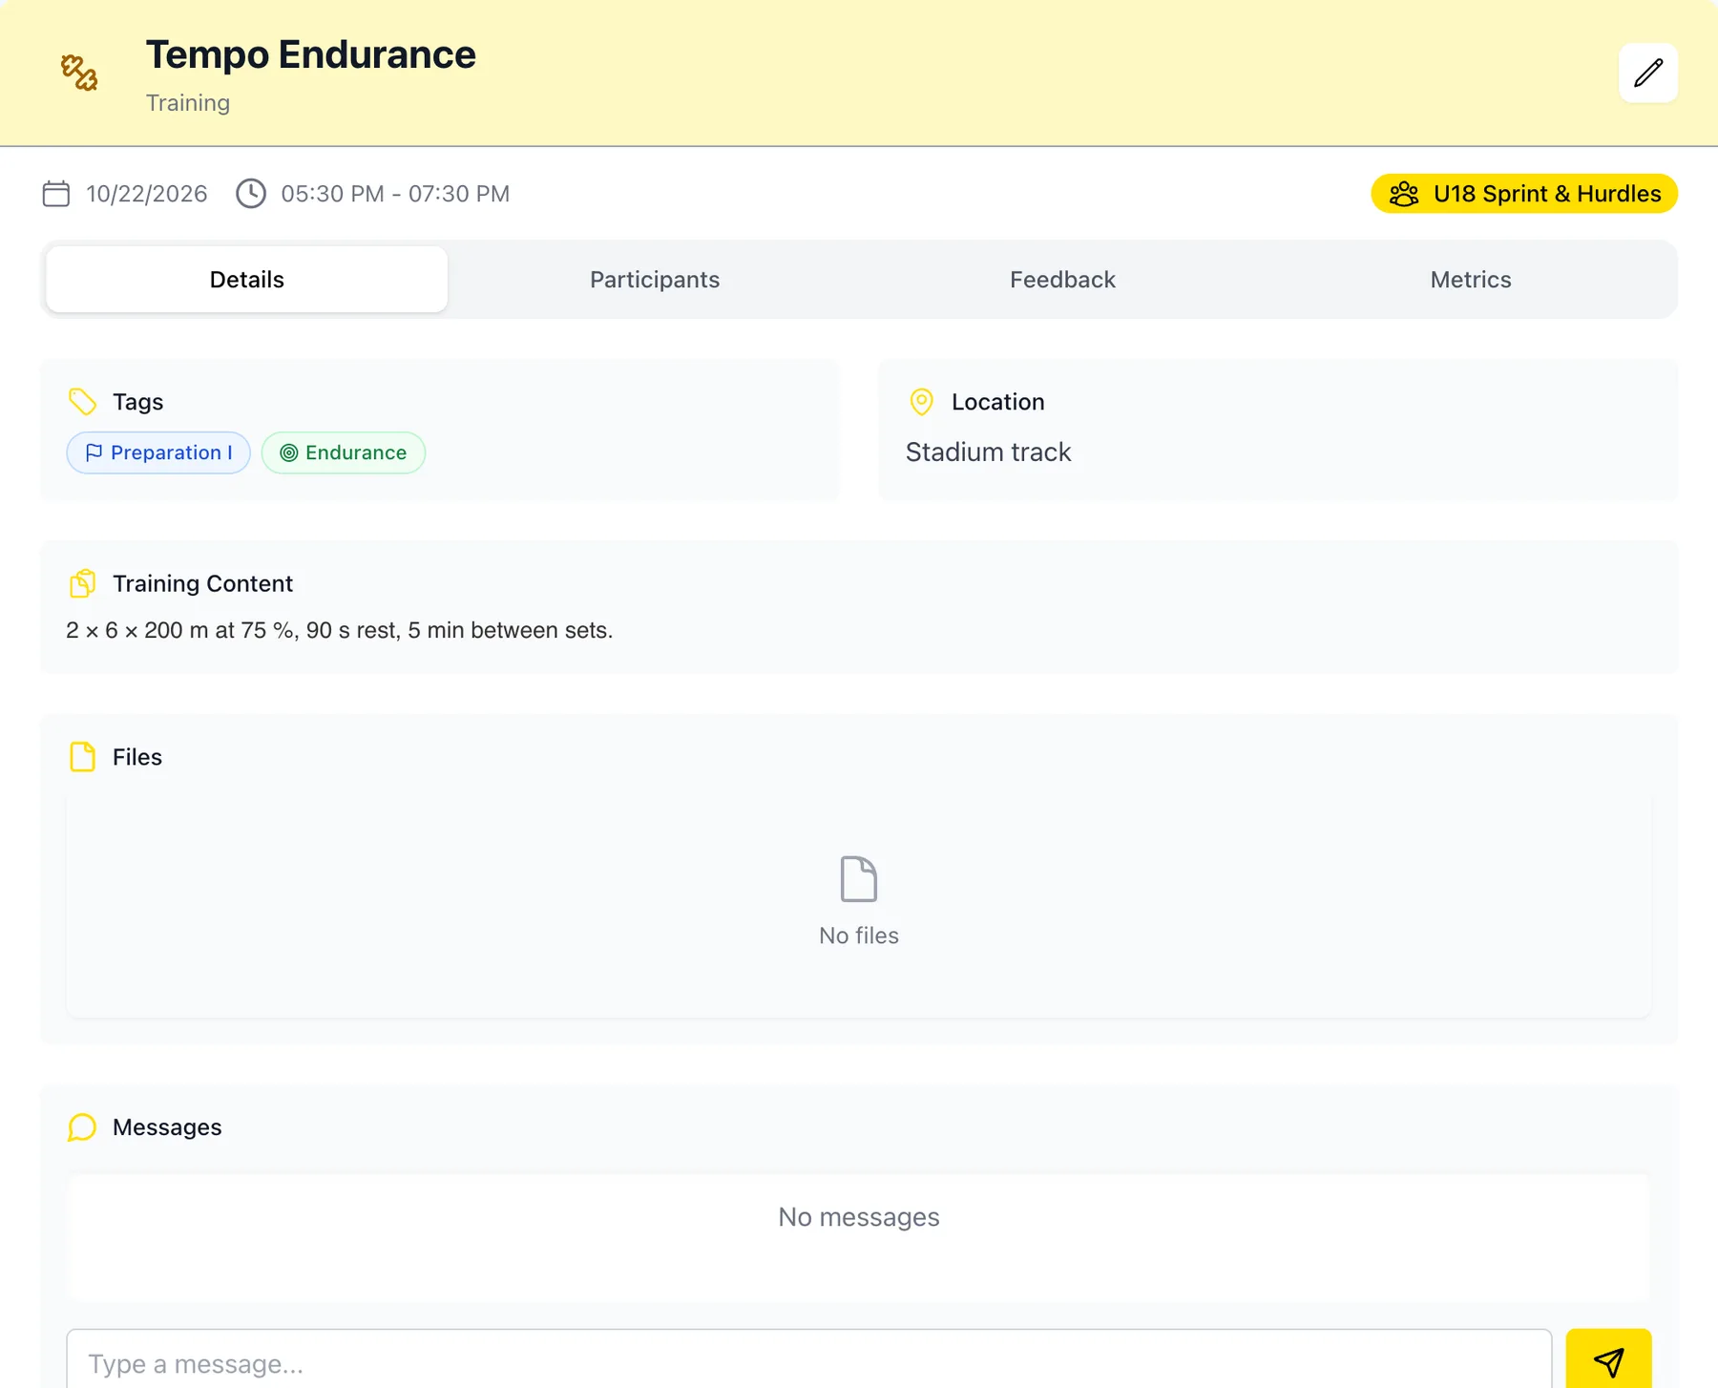The width and height of the screenshot is (1718, 1388).
Task: Click the calendar icon beside 10/22/2026
Action: point(56,194)
